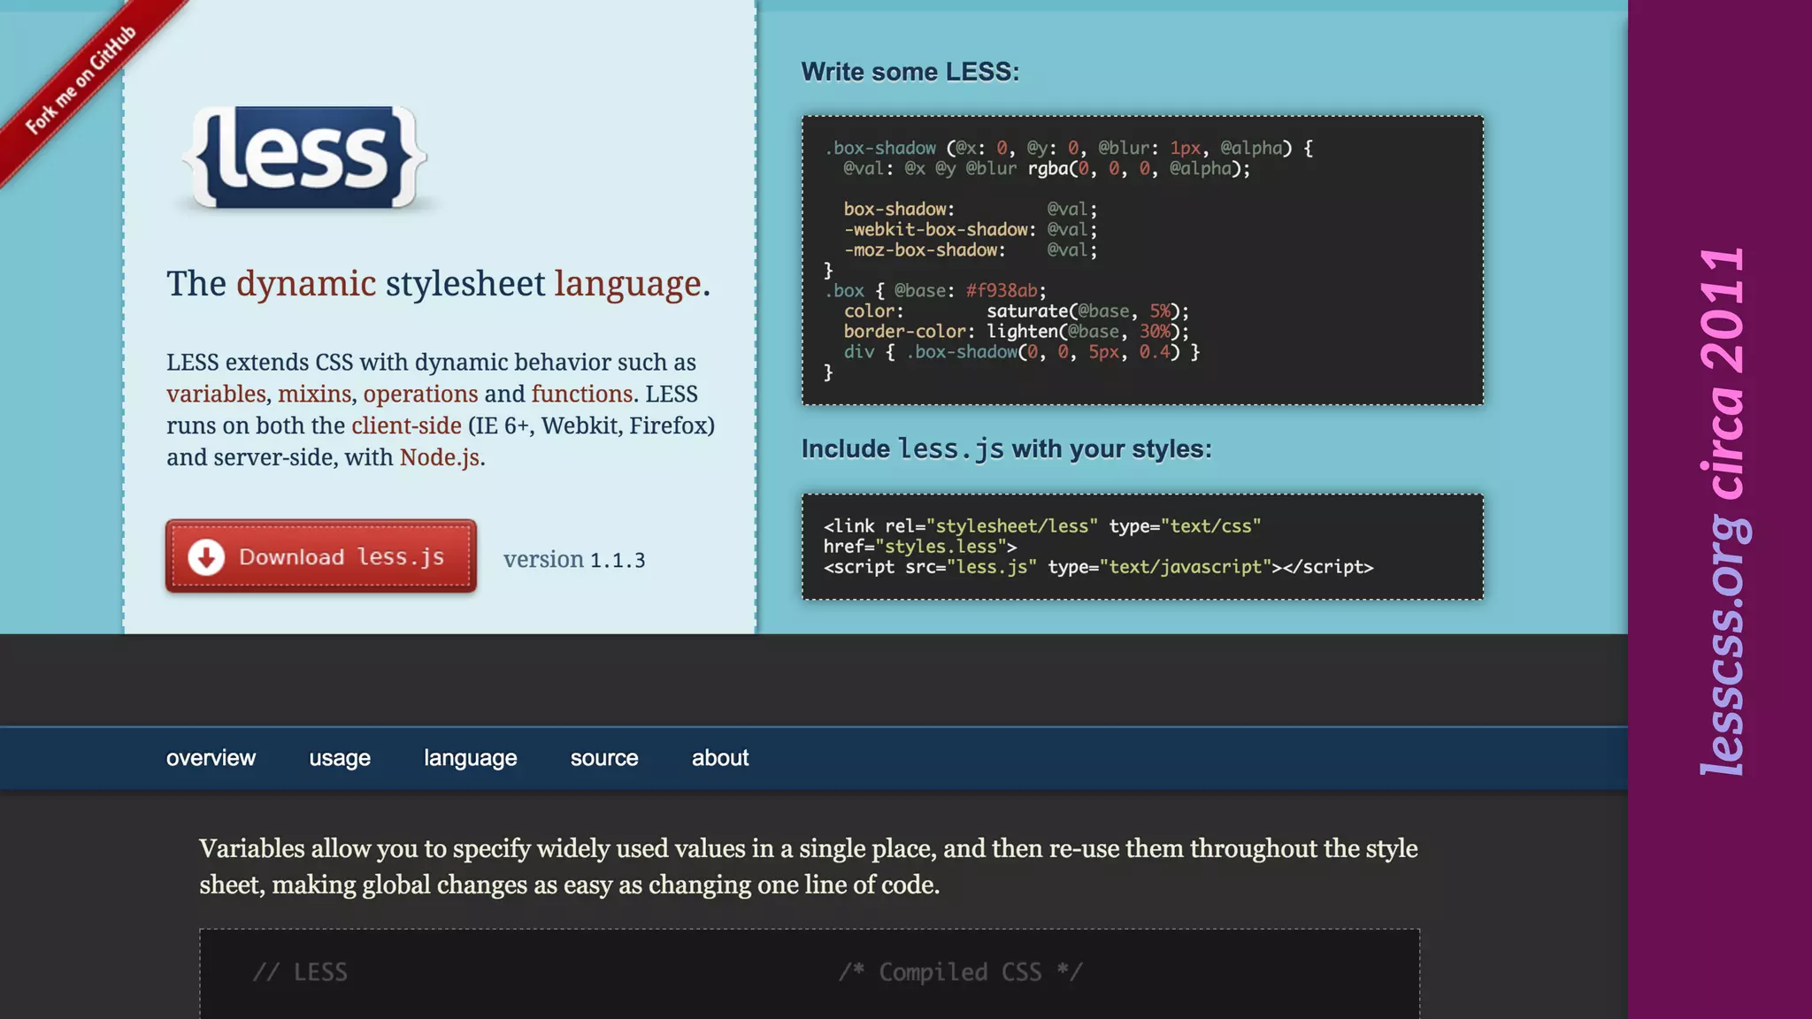Screen dimensions: 1812x1019
Task: Open the about nav item
Action: pyautogui.click(x=720, y=758)
